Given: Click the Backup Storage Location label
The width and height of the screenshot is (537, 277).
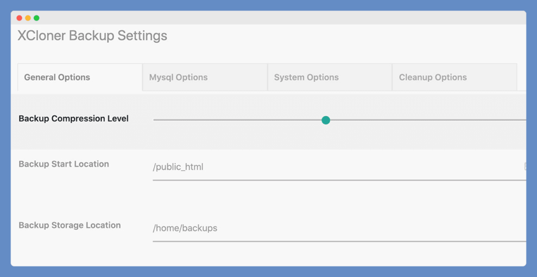Looking at the screenshot, I should [x=70, y=225].
